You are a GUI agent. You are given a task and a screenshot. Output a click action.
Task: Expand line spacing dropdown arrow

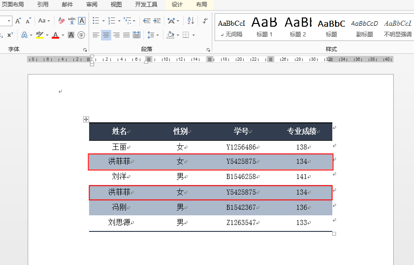[158, 35]
